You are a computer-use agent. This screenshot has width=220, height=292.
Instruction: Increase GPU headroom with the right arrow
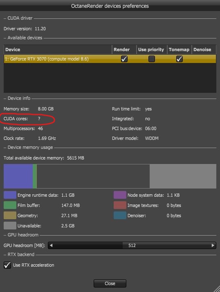[x=213, y=245]
